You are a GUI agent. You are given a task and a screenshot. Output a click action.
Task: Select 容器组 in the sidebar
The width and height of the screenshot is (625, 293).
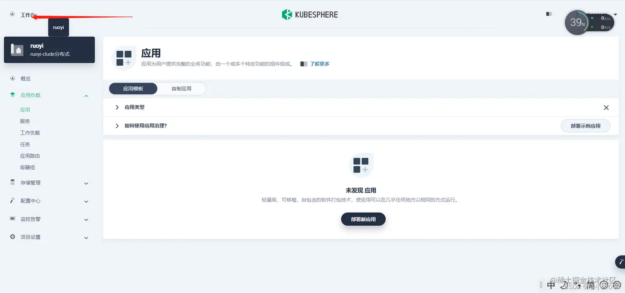pyautogui.click(x=28, y=168)
